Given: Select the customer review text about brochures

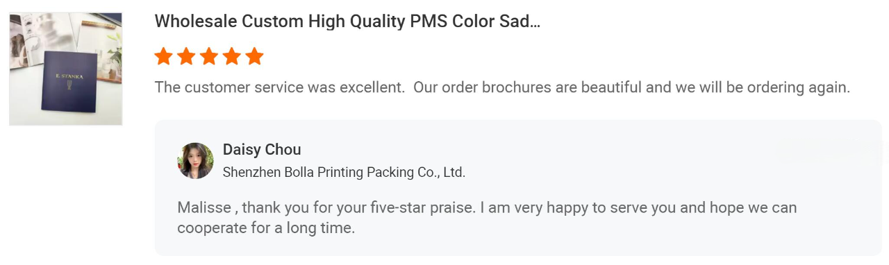Looking at the screenshot, I should (x=502, y=88).
